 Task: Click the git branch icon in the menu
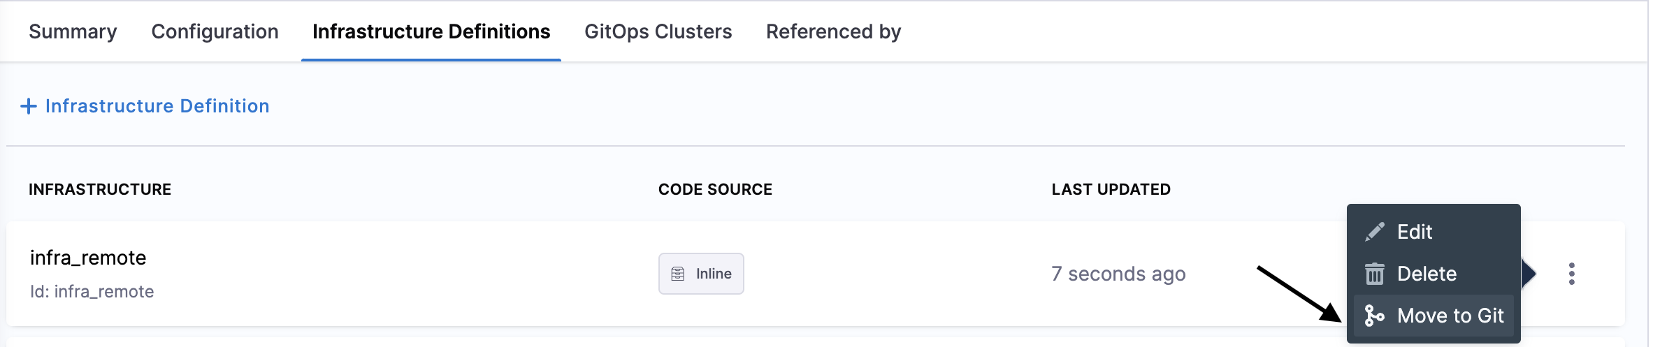(1374, 316)
